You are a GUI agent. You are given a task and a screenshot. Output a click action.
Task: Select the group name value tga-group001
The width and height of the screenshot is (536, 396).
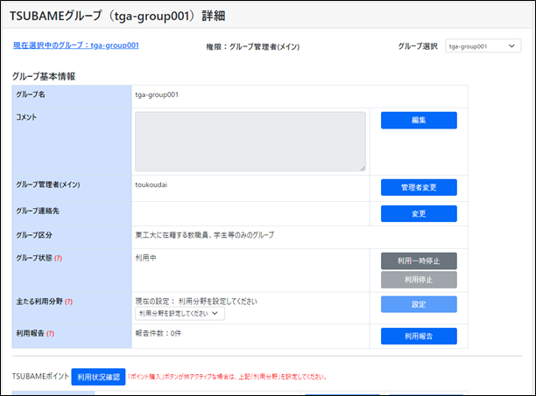157,94
